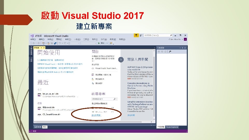Open the View (V) menu

pos(50,39)
